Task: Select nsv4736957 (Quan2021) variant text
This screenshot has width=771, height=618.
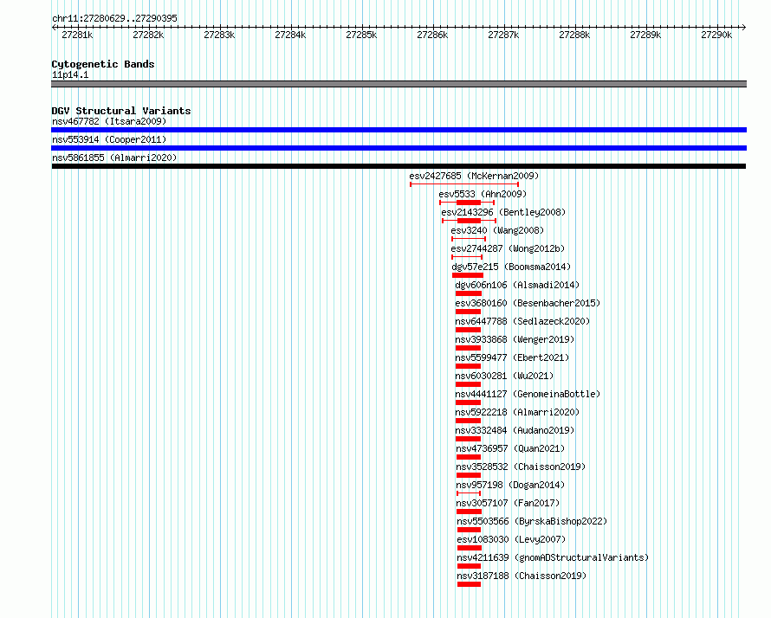Action: (510, 448)
